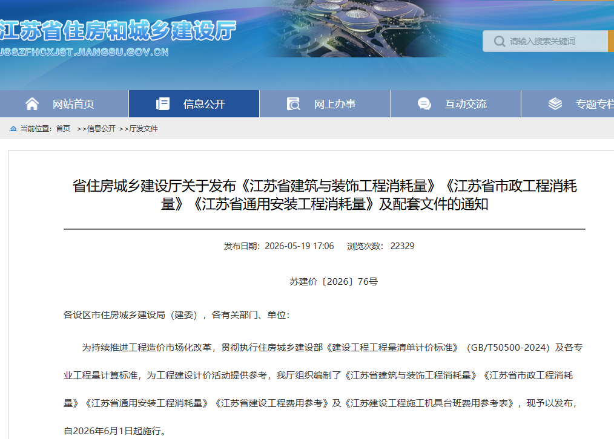
Task: Click 《江苏省建设工程费用参考》 in the body text
Action: [271, 403]
